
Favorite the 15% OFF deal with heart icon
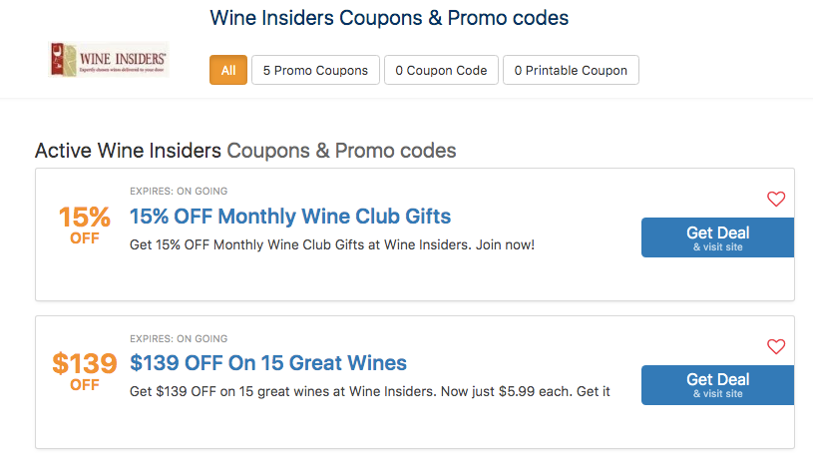coord(776,200)
